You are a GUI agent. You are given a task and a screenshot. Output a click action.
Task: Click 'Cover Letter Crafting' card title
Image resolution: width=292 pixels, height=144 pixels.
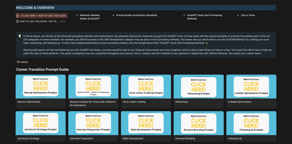coord(134,102)
